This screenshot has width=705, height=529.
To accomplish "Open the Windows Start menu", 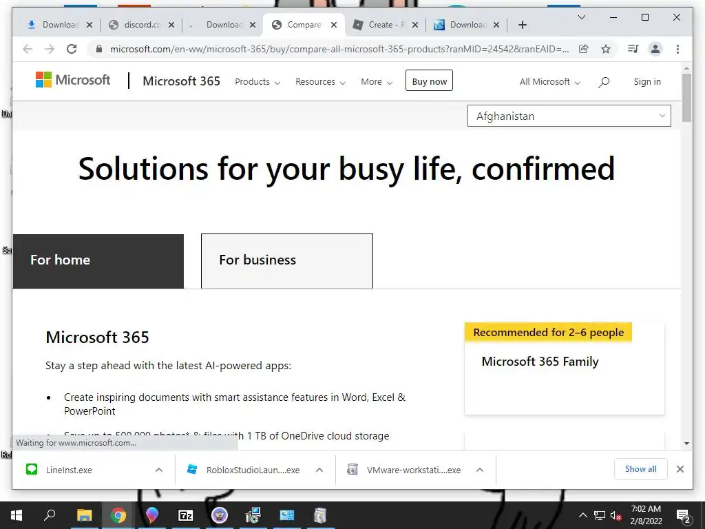I will [17, 515].
